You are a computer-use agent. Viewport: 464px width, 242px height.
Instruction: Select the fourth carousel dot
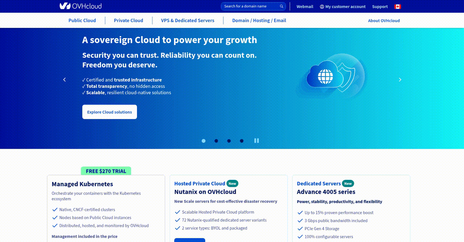(x=242, y=141)
